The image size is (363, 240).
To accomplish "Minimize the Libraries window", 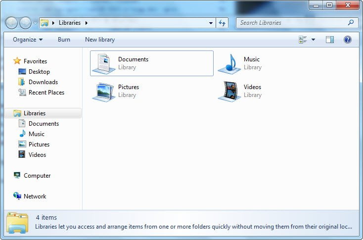I will tap(316, 5).
